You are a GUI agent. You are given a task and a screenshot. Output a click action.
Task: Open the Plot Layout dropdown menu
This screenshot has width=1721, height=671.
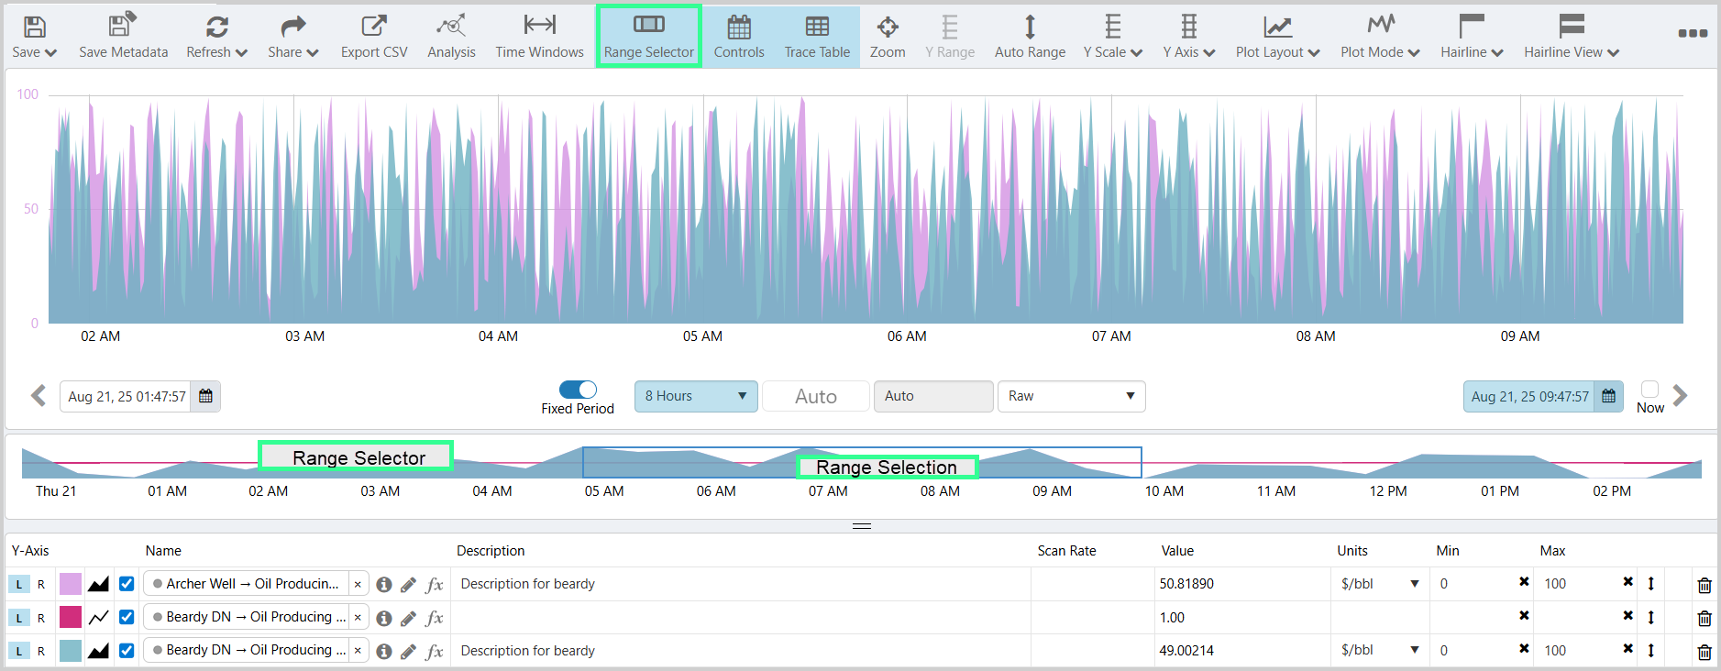click(1277, 37)
